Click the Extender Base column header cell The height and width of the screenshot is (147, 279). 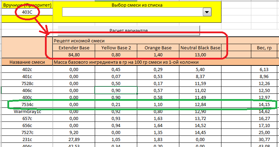coord(74,48)
